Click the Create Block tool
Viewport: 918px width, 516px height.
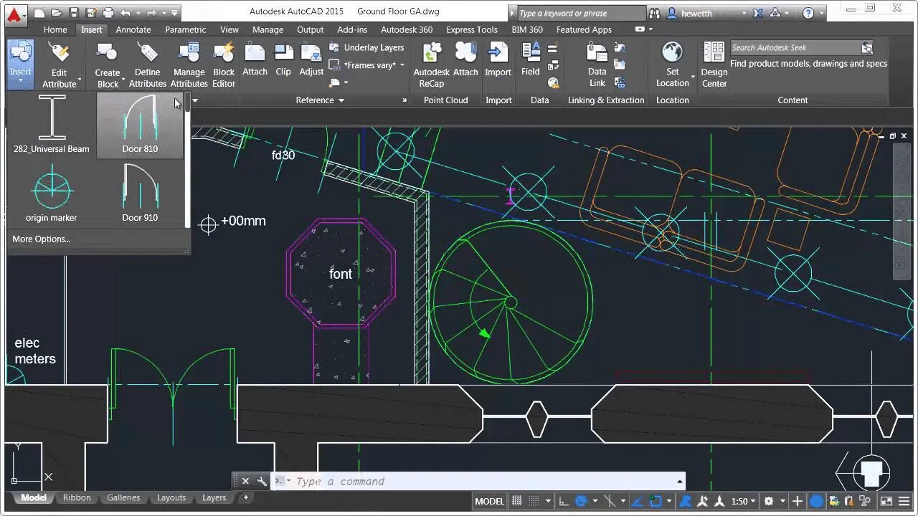pos(108,65)
